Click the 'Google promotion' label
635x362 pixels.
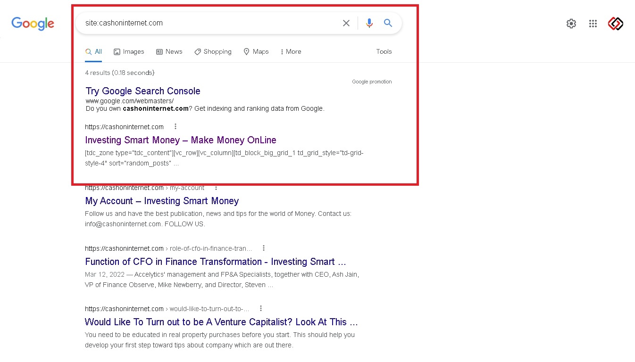pos(372,82)
